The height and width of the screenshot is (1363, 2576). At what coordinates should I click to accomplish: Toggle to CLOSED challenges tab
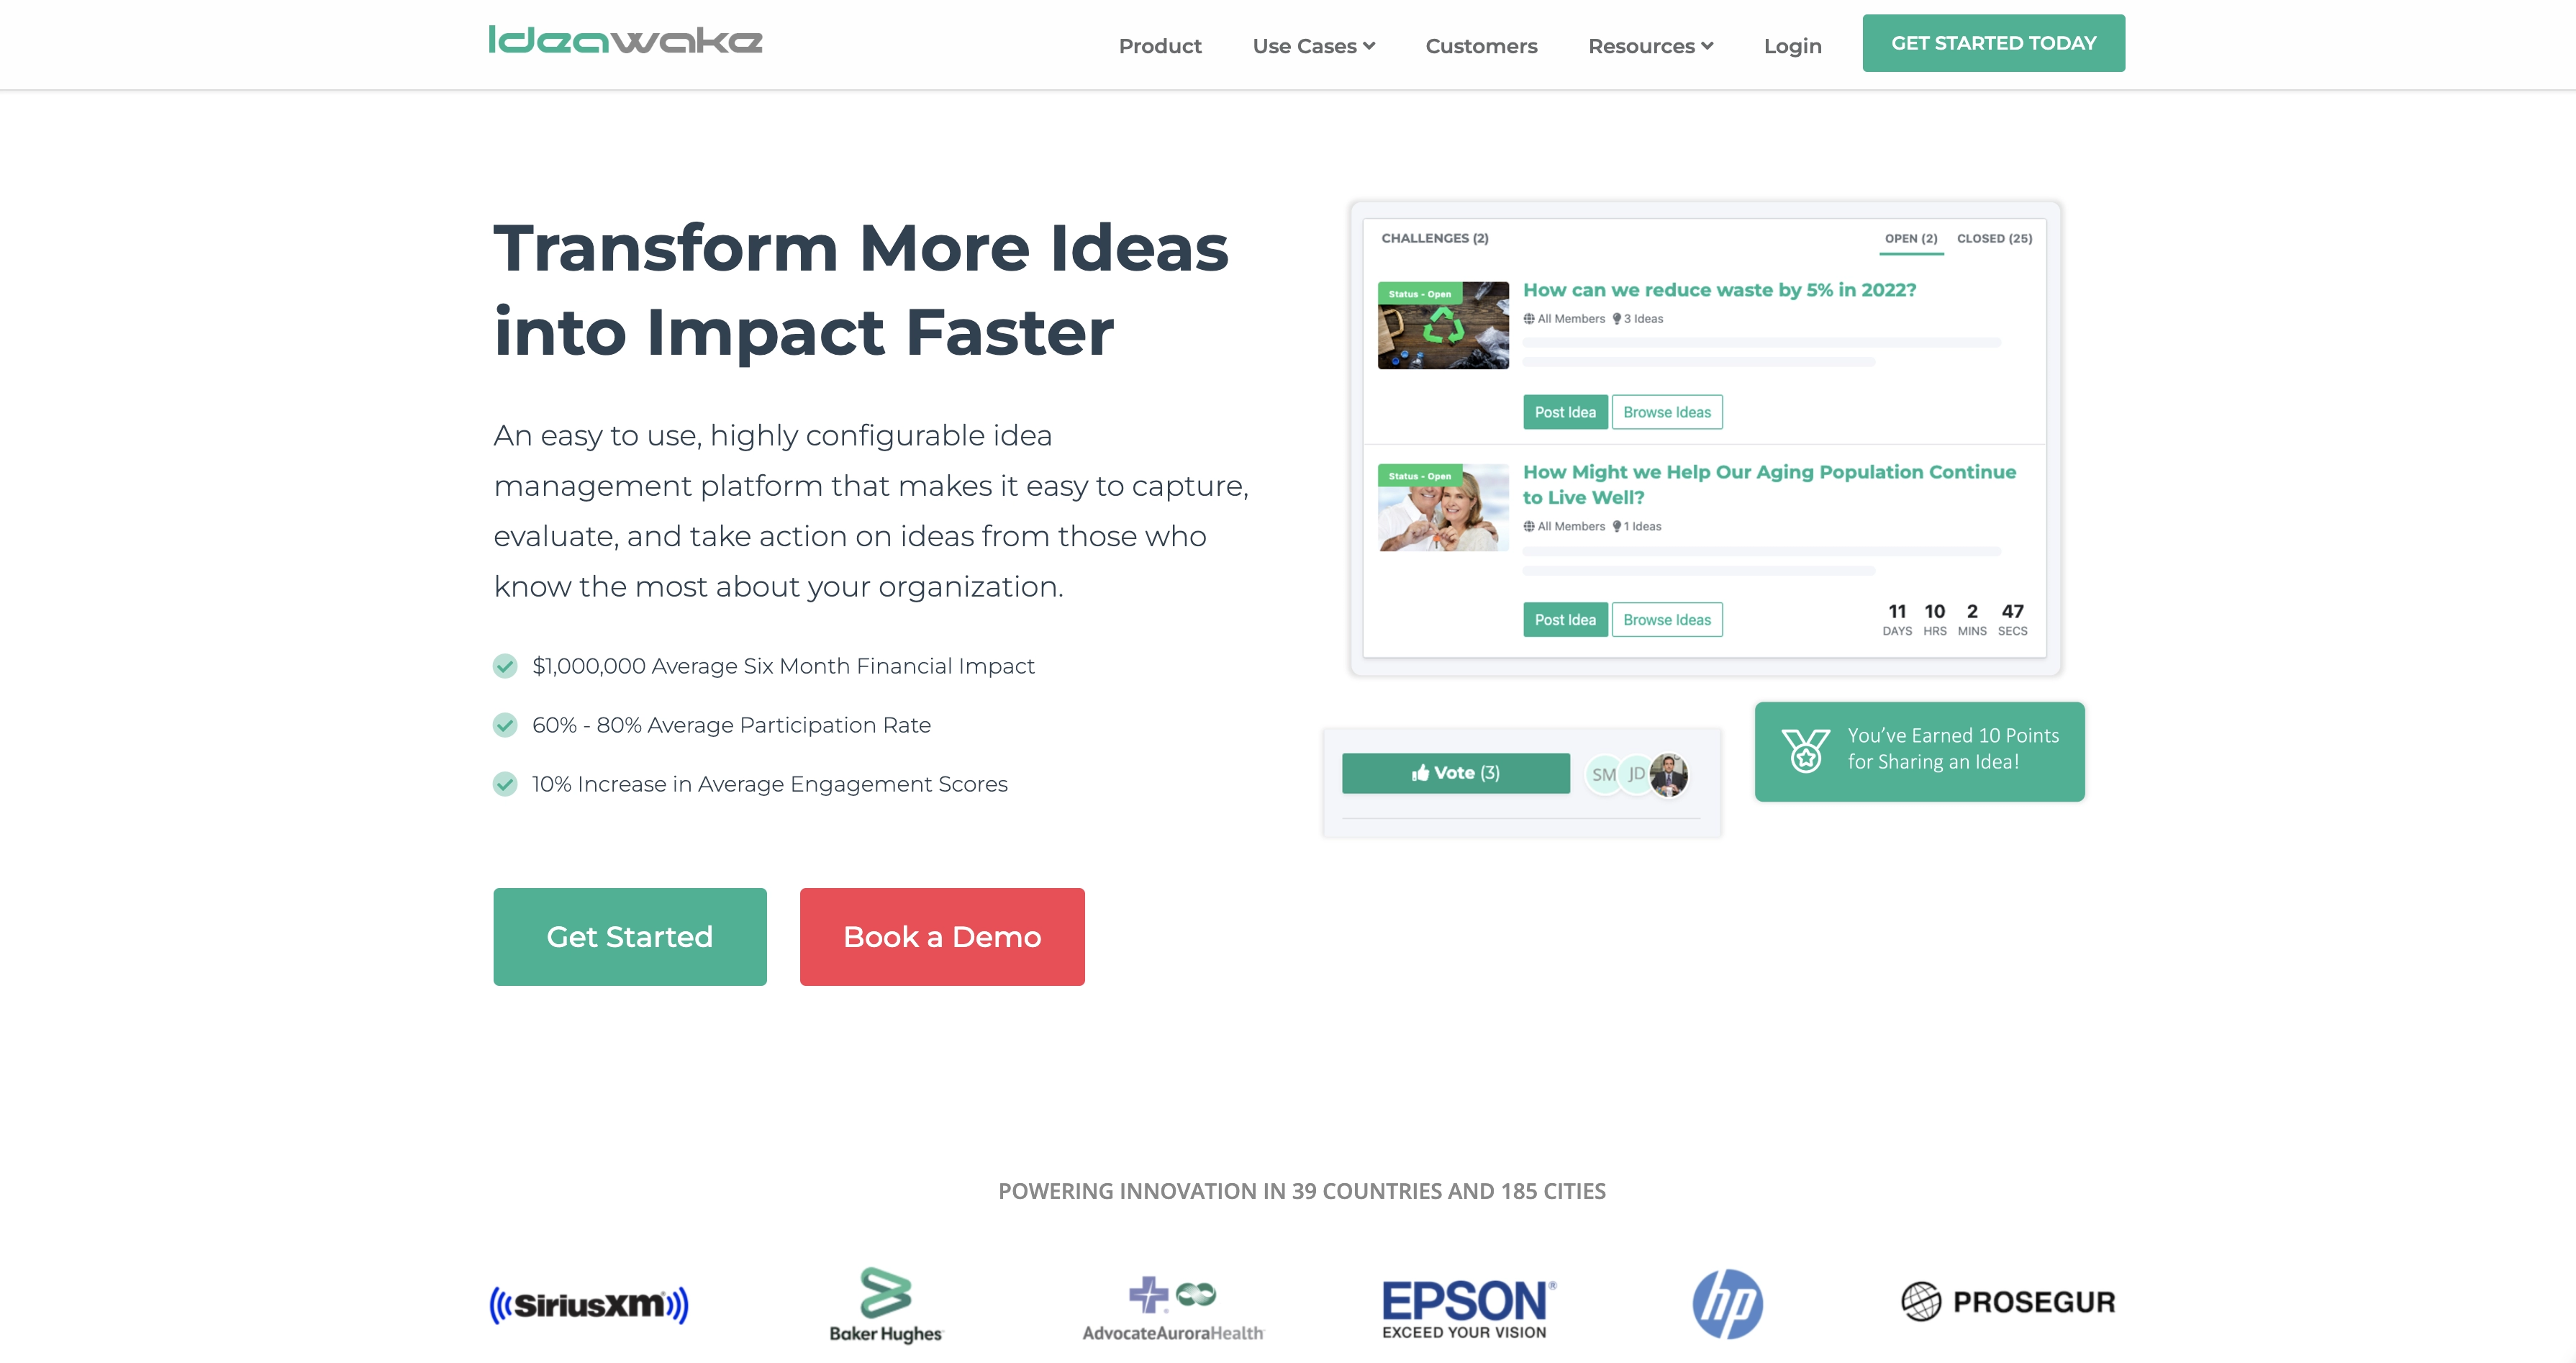[1995, 237]
